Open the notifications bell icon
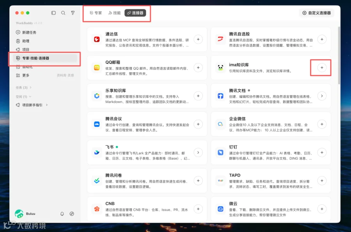351x232 pixels. coord(62,214)
